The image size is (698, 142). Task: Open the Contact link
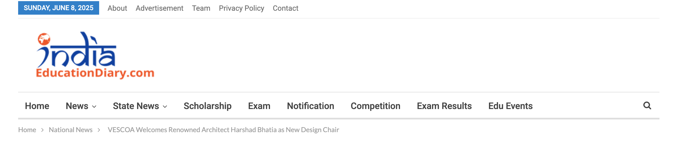(x=286, y=8)
